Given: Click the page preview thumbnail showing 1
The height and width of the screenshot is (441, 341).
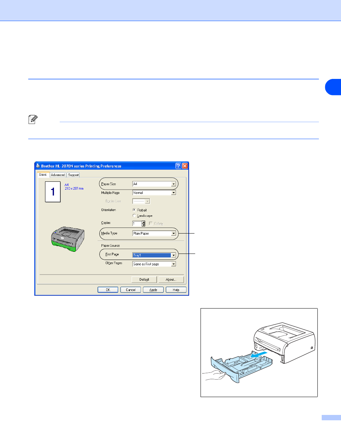Looking at the screenshot, I should click(53, 192).
